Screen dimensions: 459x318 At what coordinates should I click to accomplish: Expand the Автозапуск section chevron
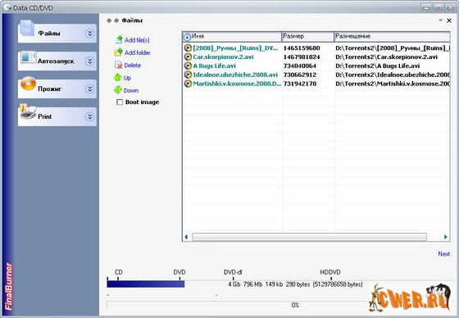coord(90,61)
